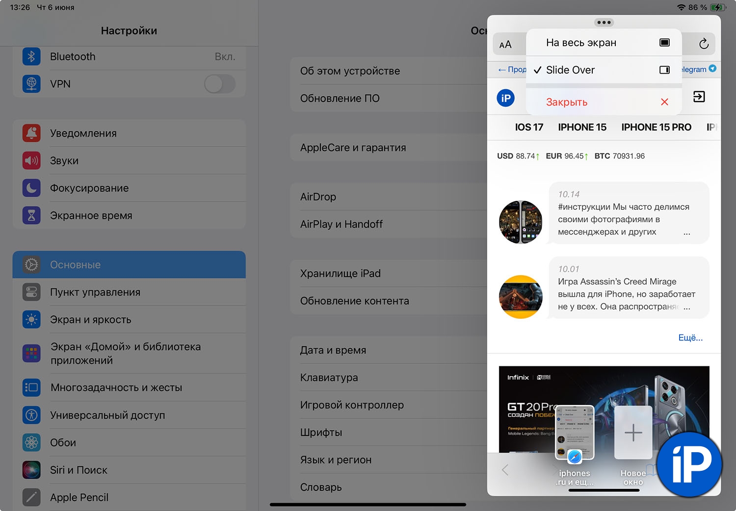Open Bluetooth row in Settings
This screenshot has width=736, height=511.
point(129,56)
